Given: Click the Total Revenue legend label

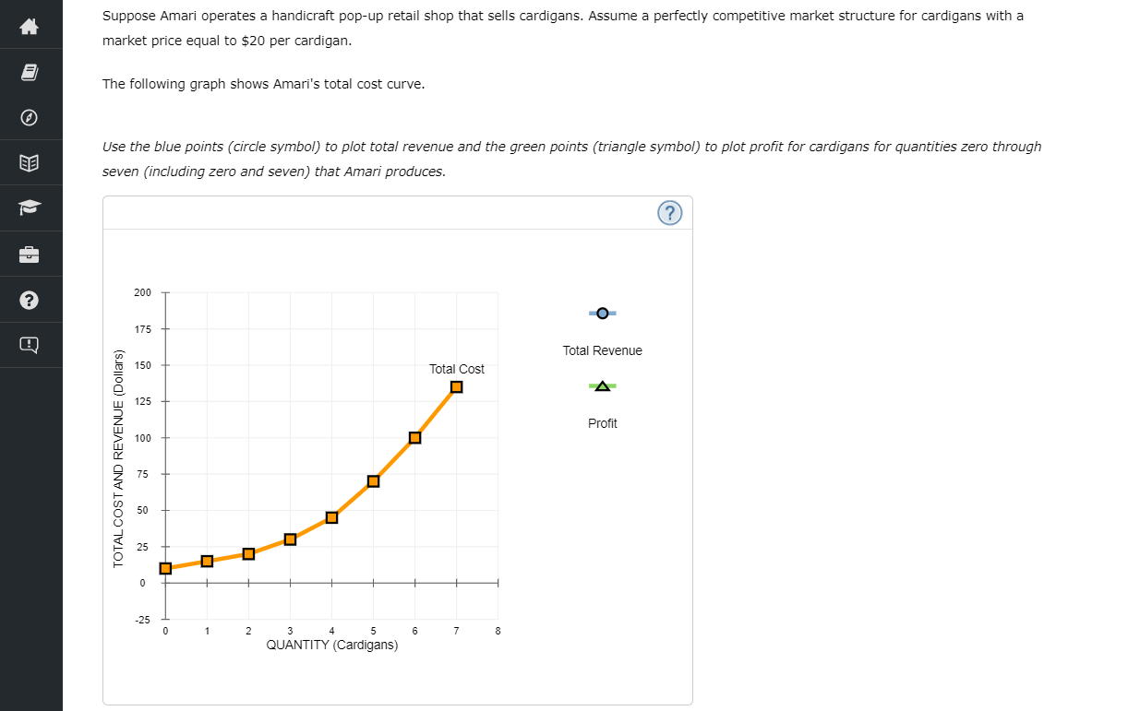Looking at the screenshot, I should click(603, 350).
